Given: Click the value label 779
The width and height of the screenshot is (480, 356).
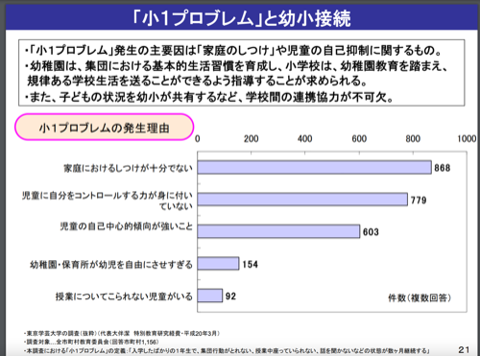Looking at the screenshot, I should click(419, 201).
